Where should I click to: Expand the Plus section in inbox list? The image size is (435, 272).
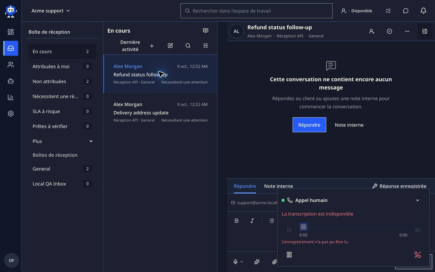click(62, 141)
